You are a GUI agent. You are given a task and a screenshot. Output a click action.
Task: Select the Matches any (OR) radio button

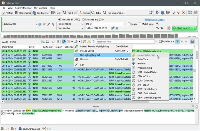tap(83, 19)
